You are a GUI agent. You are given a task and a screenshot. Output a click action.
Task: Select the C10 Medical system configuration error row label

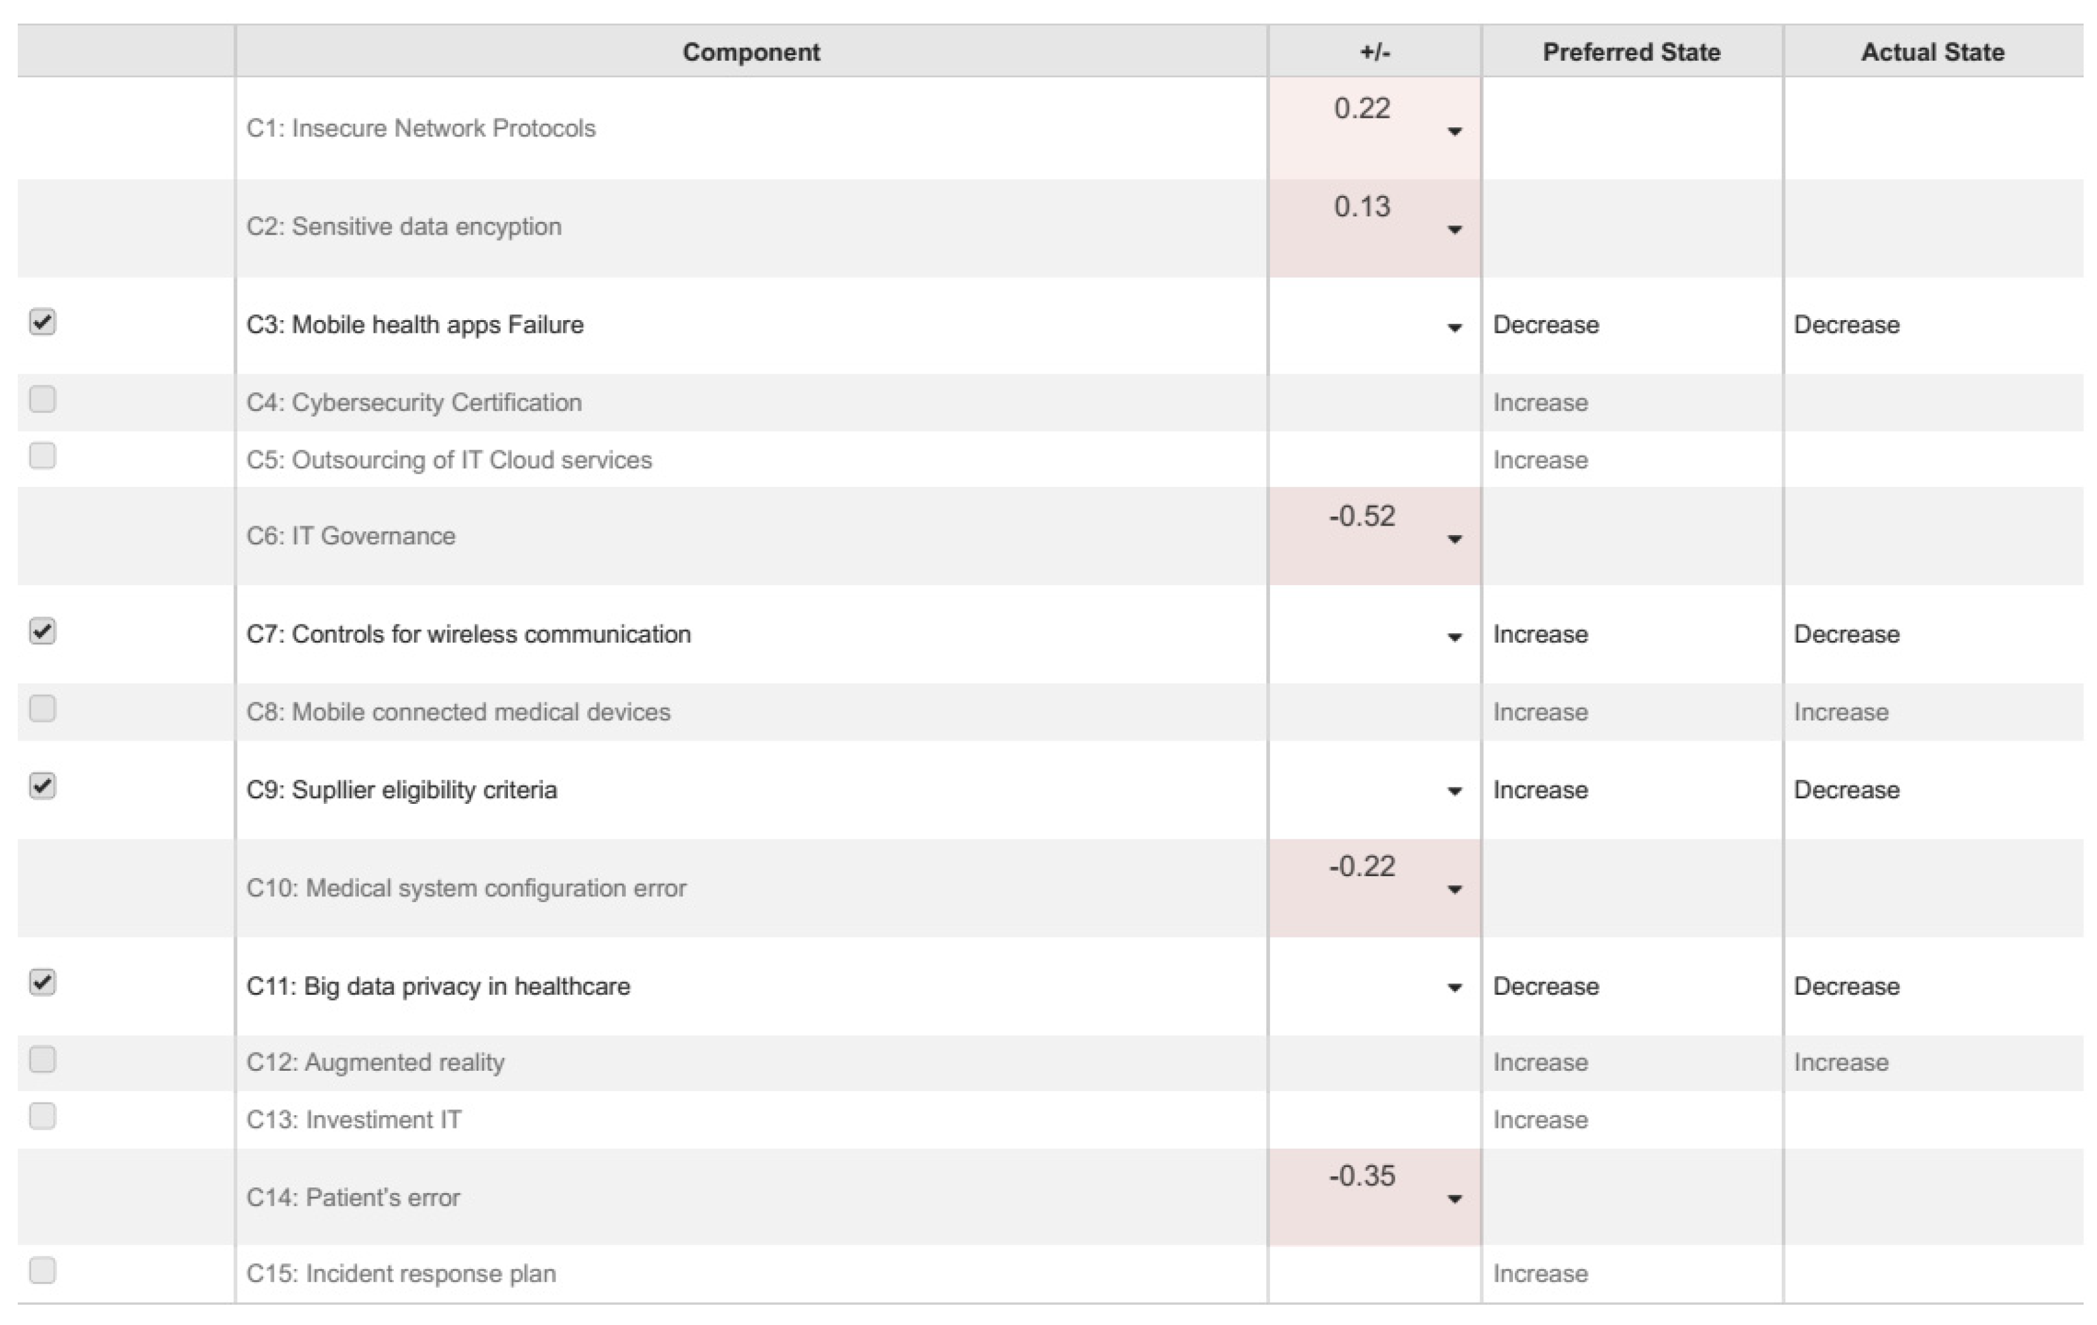[466, 888]
